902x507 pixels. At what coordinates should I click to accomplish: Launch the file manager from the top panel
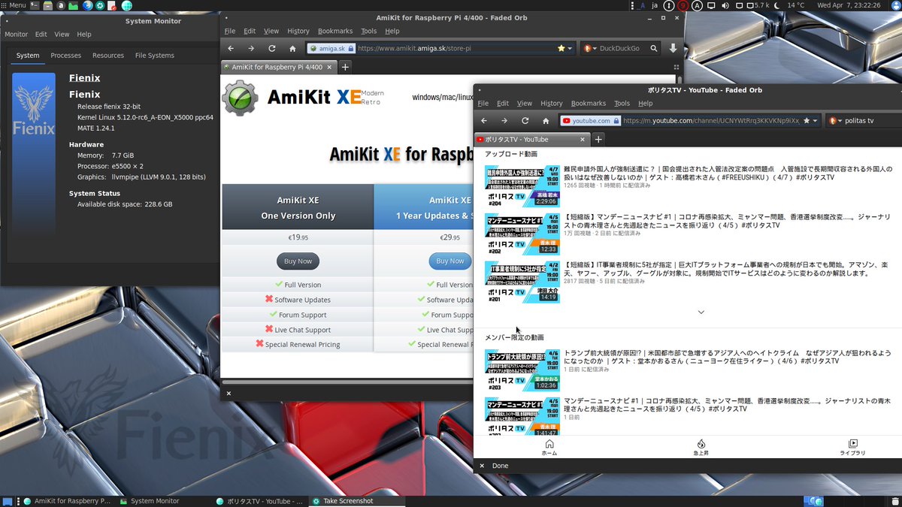(48, 5)
